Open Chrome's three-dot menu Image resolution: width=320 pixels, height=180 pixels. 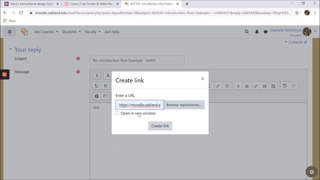pos(315,12)
